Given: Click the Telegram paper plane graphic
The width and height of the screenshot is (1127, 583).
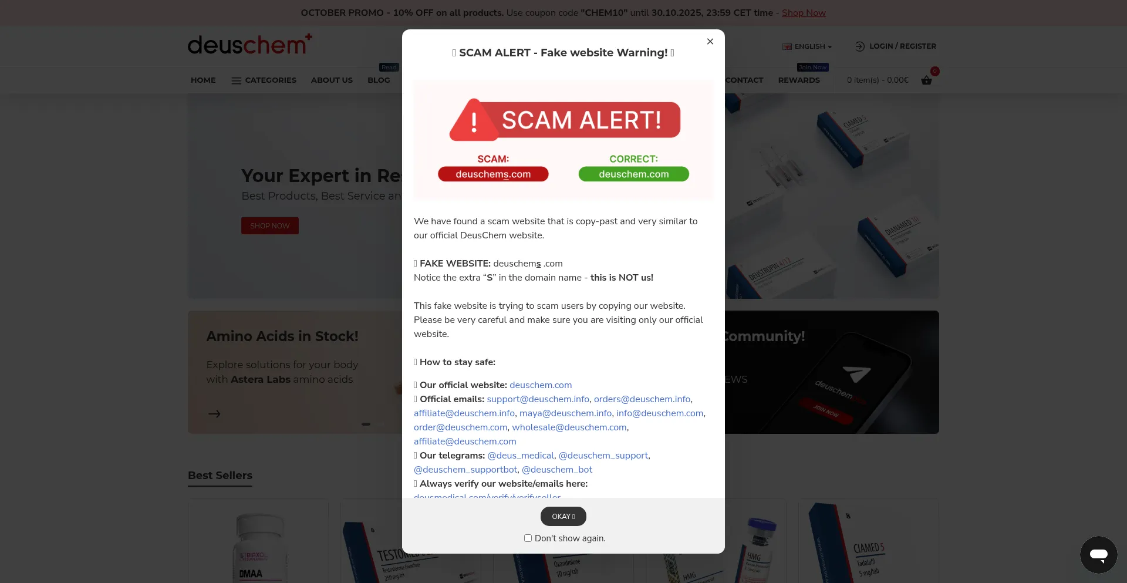Looking at the screenshot, I should pyautogui.click(x=857, y=373).
